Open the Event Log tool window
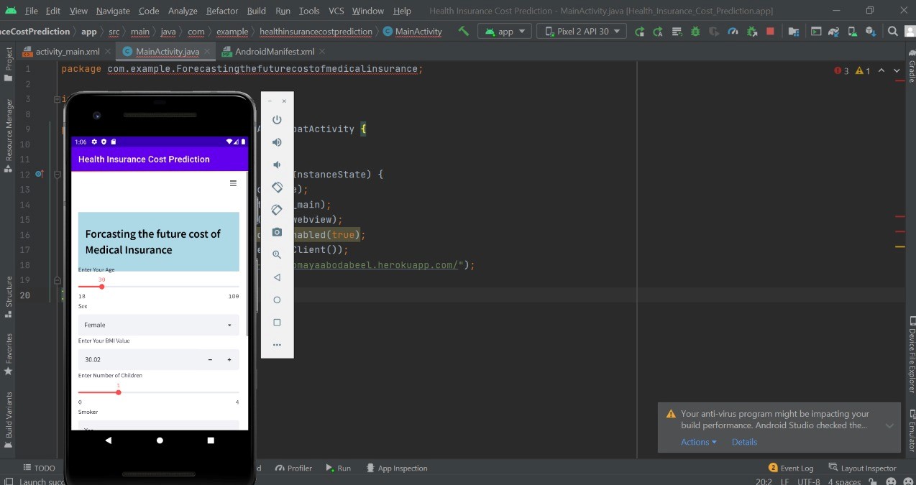The width and height of the screenshot is (916, 485). [791, 468]
